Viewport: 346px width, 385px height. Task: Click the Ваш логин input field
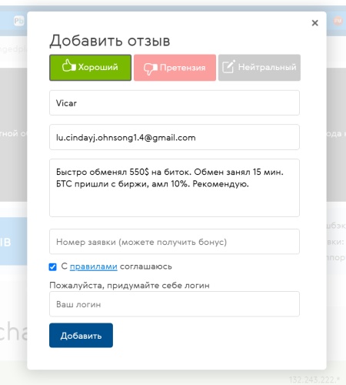coord(175,304)
